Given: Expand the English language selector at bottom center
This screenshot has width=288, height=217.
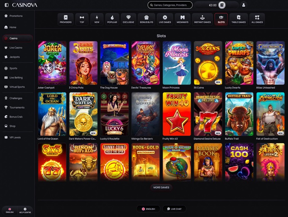Looking at the screenshot, I should pos(148,209).
